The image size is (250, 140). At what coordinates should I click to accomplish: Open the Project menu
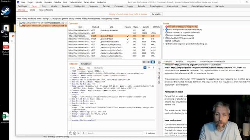click(30, 2)
